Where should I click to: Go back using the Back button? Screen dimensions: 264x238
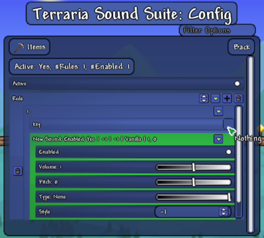coord(241,47)
